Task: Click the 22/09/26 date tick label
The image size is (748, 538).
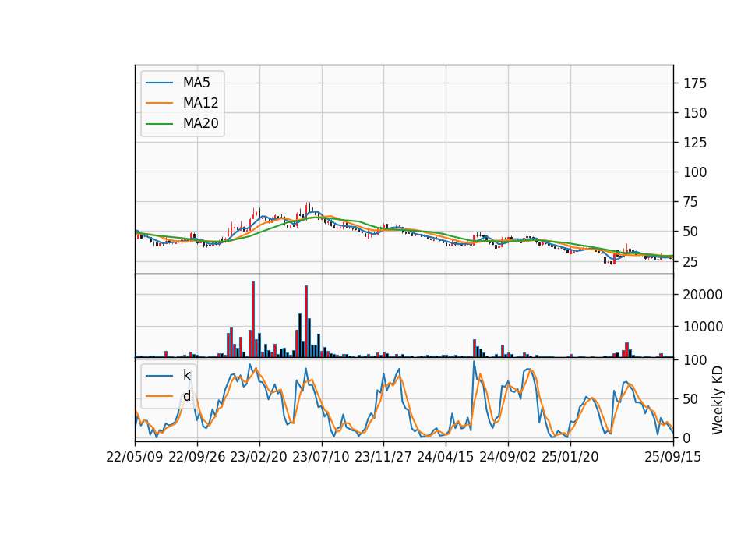Action: click(x=197, y=457)
